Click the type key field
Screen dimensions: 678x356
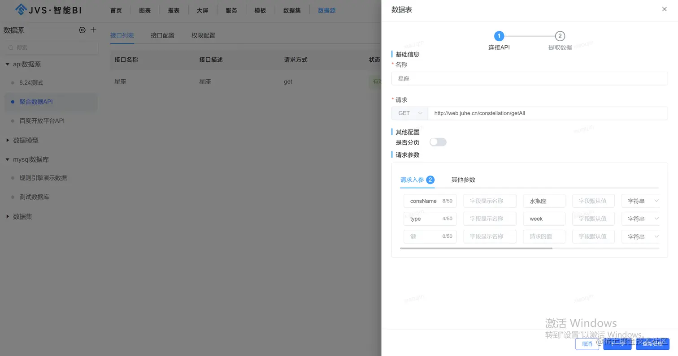(430, 219)
